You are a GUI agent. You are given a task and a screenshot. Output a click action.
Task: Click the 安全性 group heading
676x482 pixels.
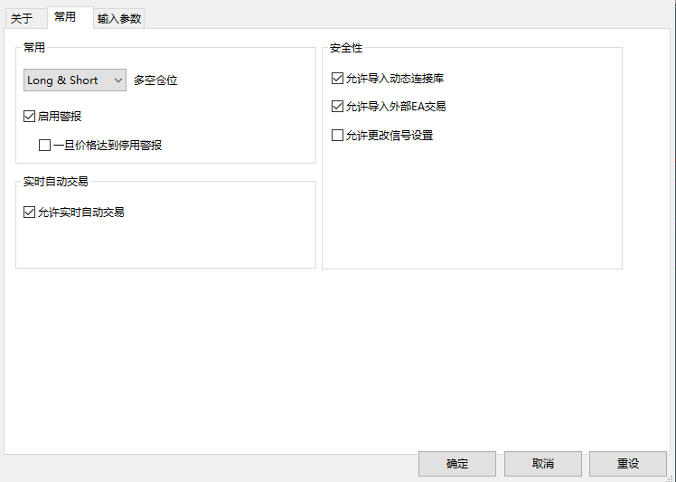tap(346, 48)
